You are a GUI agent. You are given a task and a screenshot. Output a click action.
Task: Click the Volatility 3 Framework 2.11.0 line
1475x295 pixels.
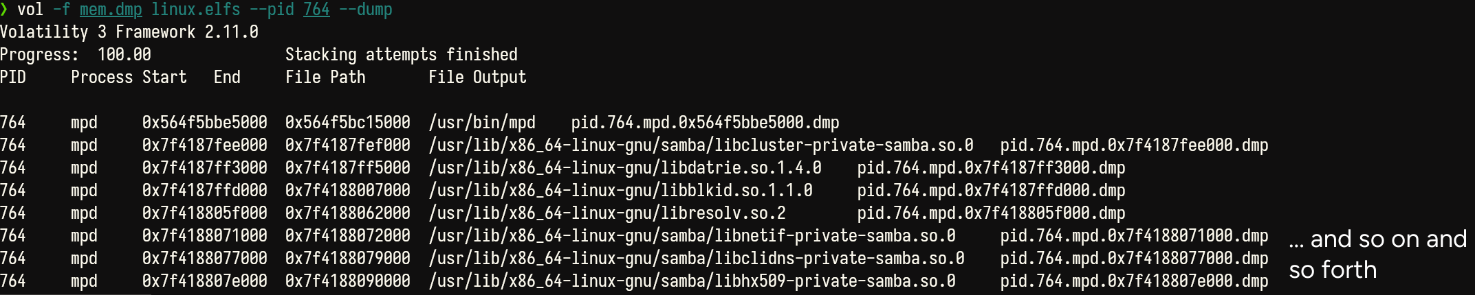tap(129, 32)
